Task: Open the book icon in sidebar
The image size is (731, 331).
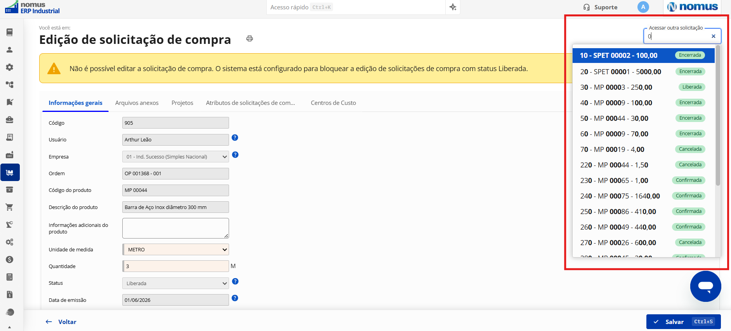Action: [x=10, y=32]
